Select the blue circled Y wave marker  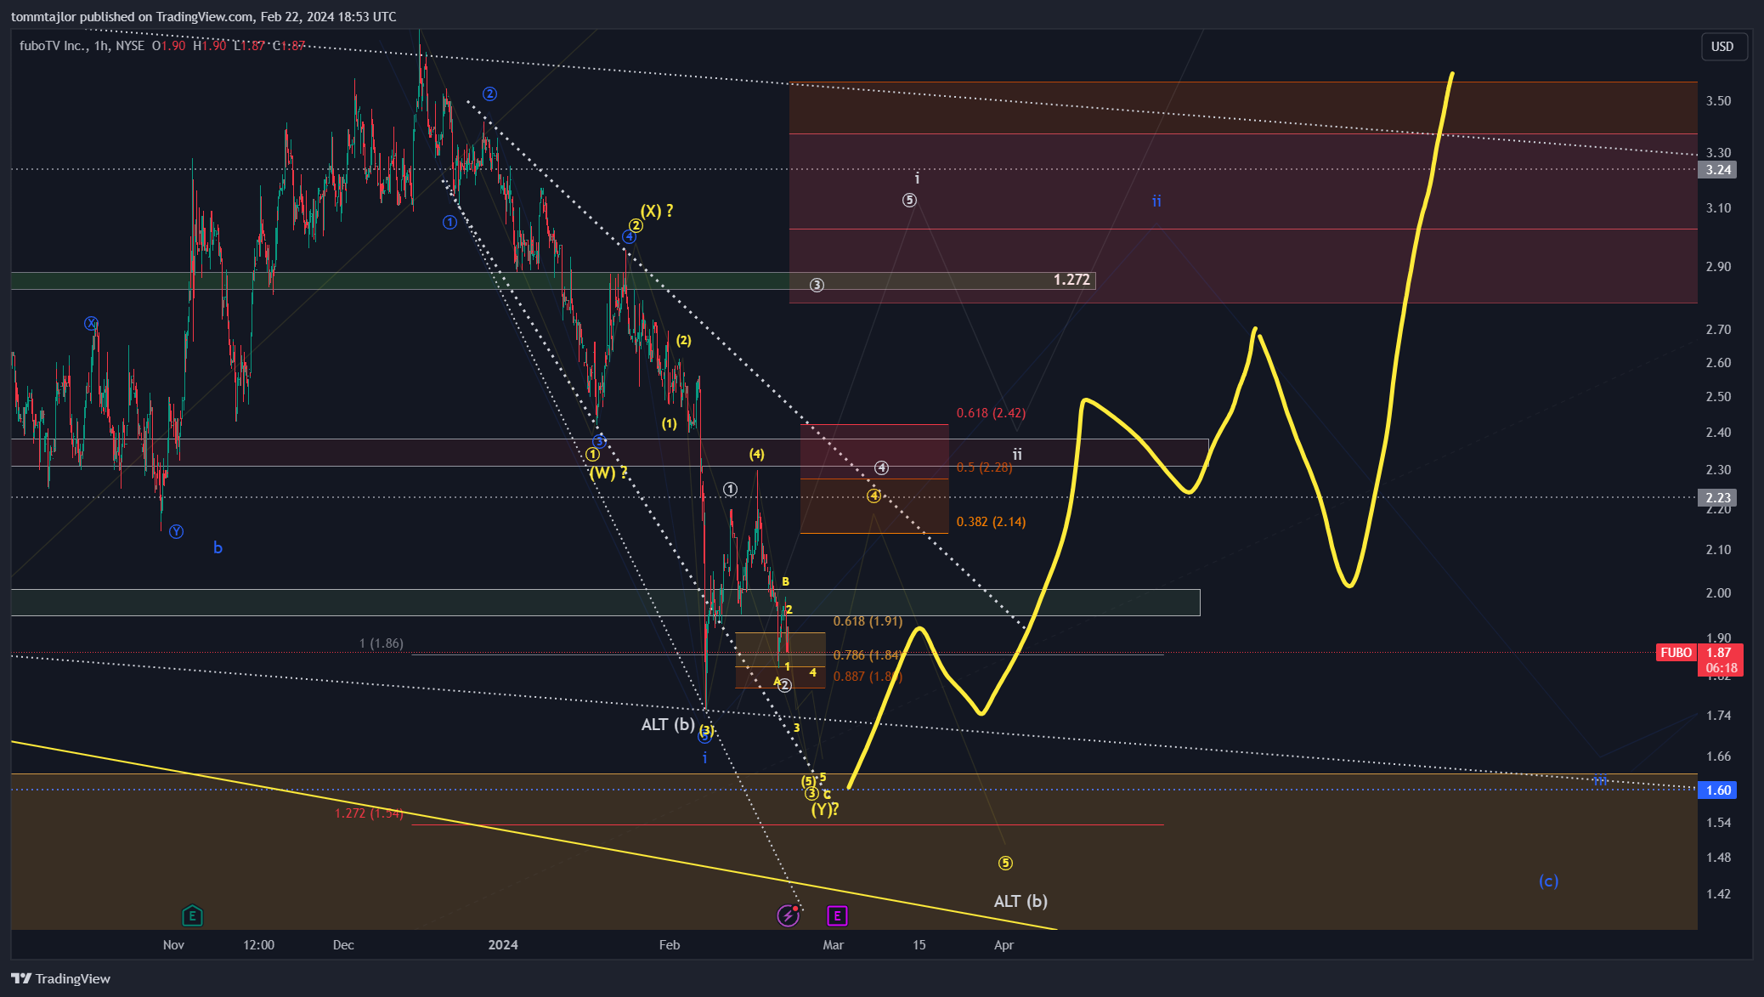click(x=176, y=531)
